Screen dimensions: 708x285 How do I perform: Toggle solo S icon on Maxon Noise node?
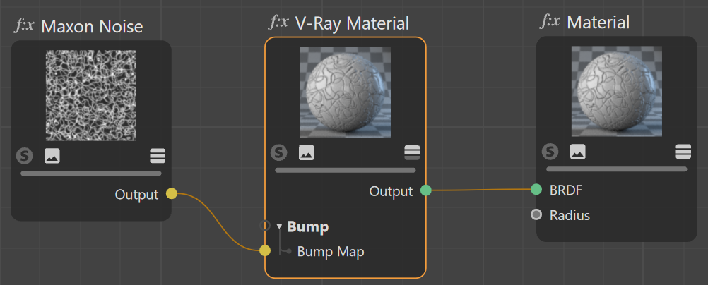(25, 156)
